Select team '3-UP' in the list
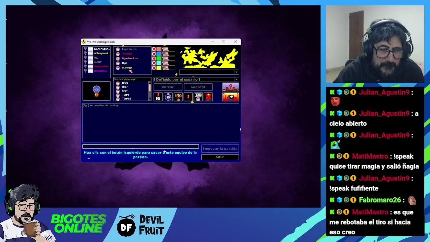The width and height of the screenshot is (430, 242). pos(125,87)
